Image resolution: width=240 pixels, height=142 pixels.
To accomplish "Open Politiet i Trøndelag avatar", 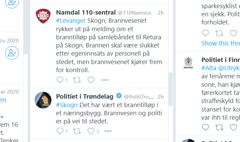I will click(x=44, y=100).
